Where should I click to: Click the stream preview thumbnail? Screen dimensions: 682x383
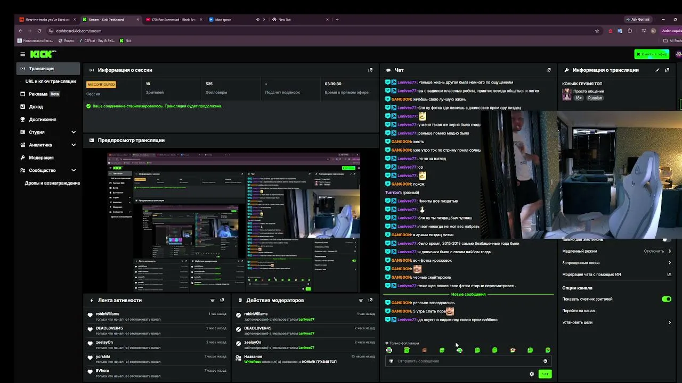233,222
